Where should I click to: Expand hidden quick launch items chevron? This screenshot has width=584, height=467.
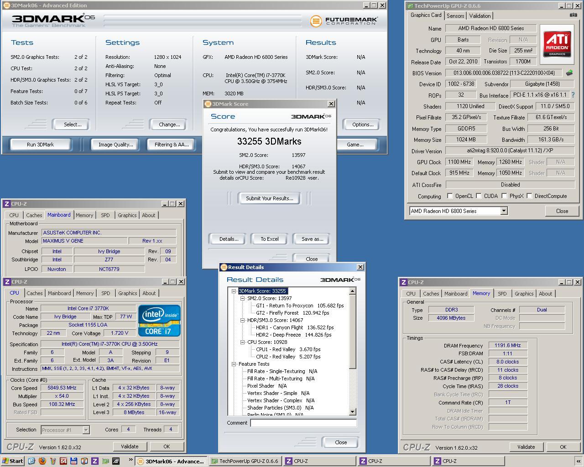(x=131, y=460)
